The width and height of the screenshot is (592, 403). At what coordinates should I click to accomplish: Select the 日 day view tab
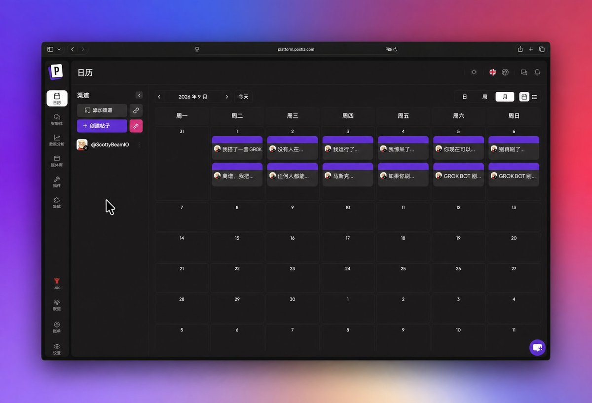(465, 97)
